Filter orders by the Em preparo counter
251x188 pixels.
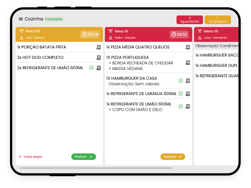218,20
